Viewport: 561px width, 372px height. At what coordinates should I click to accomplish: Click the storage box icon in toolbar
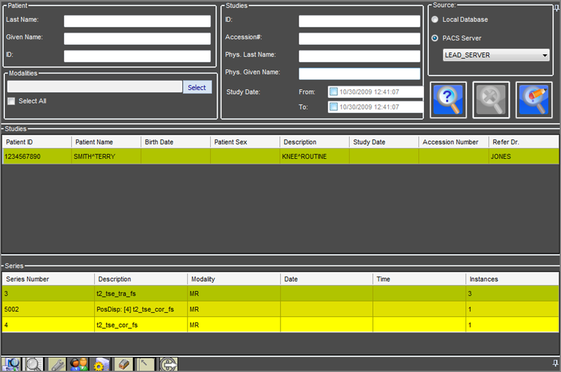point(123,365)
